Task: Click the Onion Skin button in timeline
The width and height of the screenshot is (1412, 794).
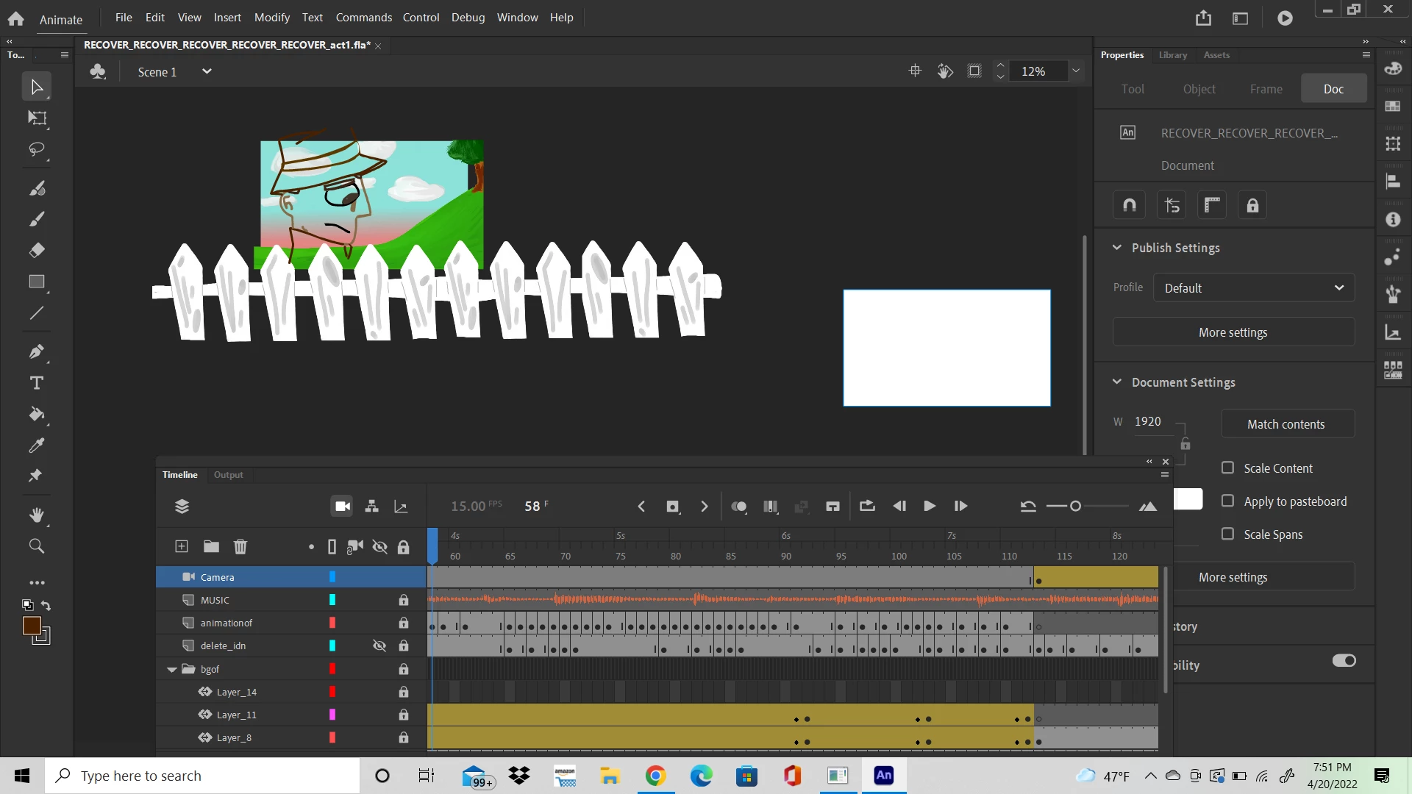Action: 738,506
